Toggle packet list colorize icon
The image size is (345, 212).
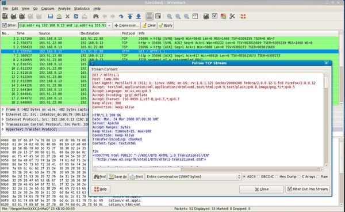click(149, 16)
